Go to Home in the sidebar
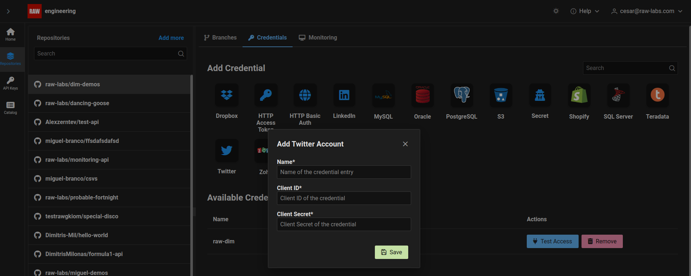Image resolution: width=691 pixels, height=276 pixels. (11, 34)
